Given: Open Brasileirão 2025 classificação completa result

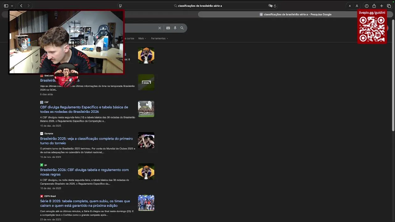Looking at the screenshot, I should pos(86,141).
